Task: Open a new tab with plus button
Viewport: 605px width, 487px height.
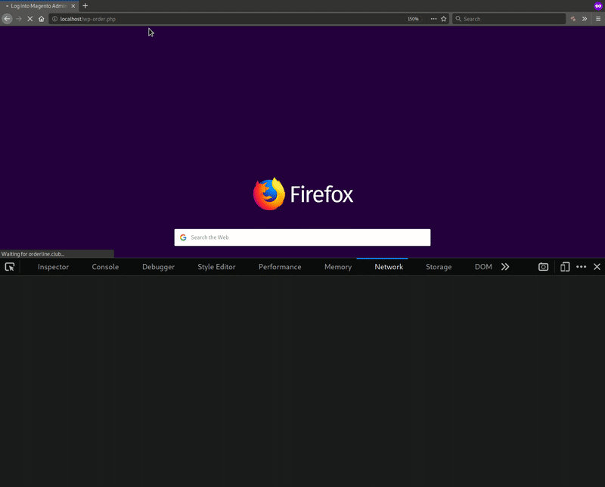Action: tap(85, 5)
